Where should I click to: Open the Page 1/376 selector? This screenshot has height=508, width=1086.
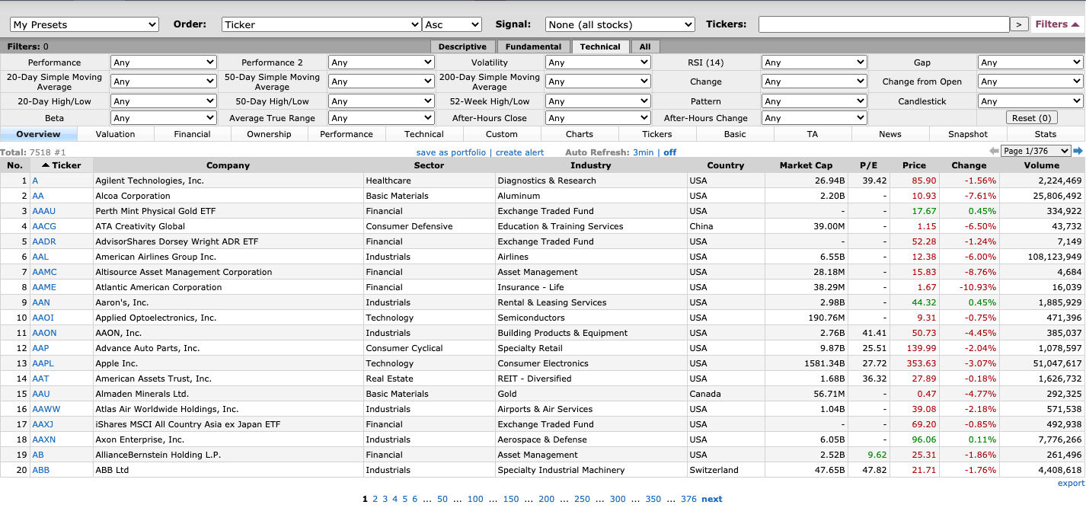(x=1036, y=152)
